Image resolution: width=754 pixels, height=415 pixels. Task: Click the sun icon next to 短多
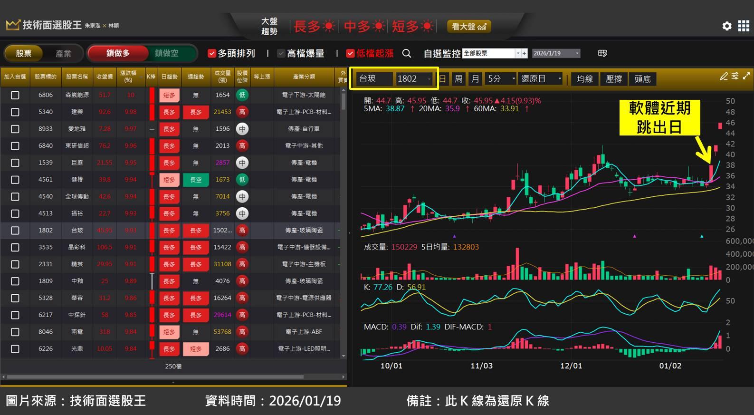pyautogui.click(x=428, y=26)
